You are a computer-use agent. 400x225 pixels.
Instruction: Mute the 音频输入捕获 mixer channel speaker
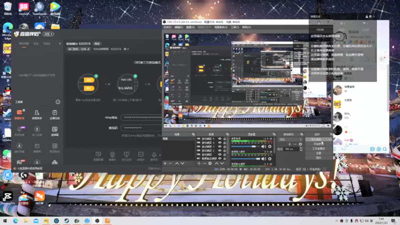(263, 159)
